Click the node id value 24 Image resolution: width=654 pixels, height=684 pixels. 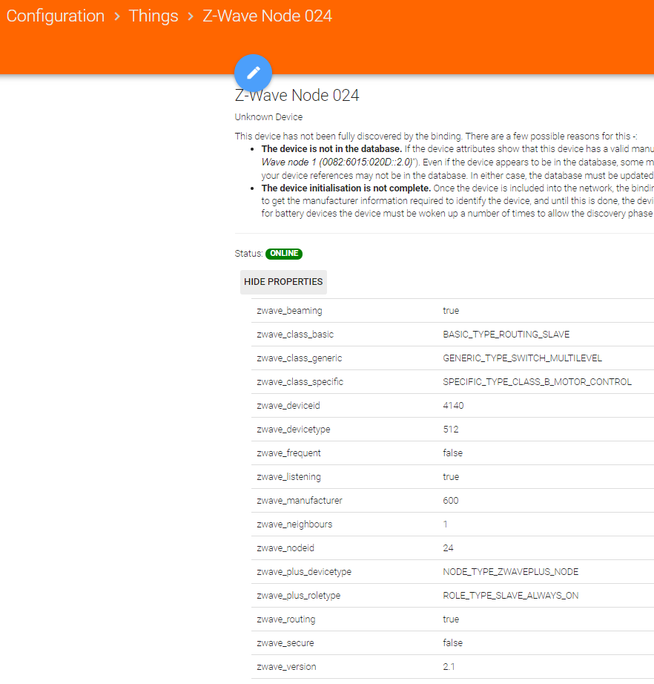pos(448,548)
